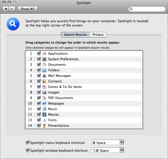
Task: Click the red close window button
Action: 4,3
